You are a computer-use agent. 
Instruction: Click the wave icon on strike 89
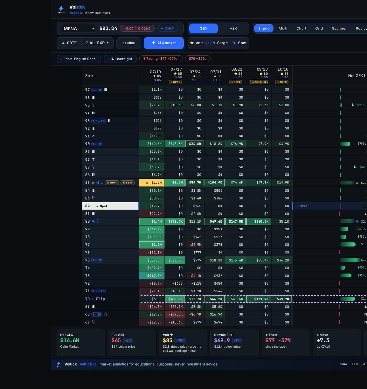(x=93, y=151)
